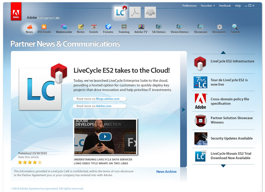This screenshot has height=192, width=265.
Task: Maximize the Enterprise Cafe window
Action: point(250,6)
